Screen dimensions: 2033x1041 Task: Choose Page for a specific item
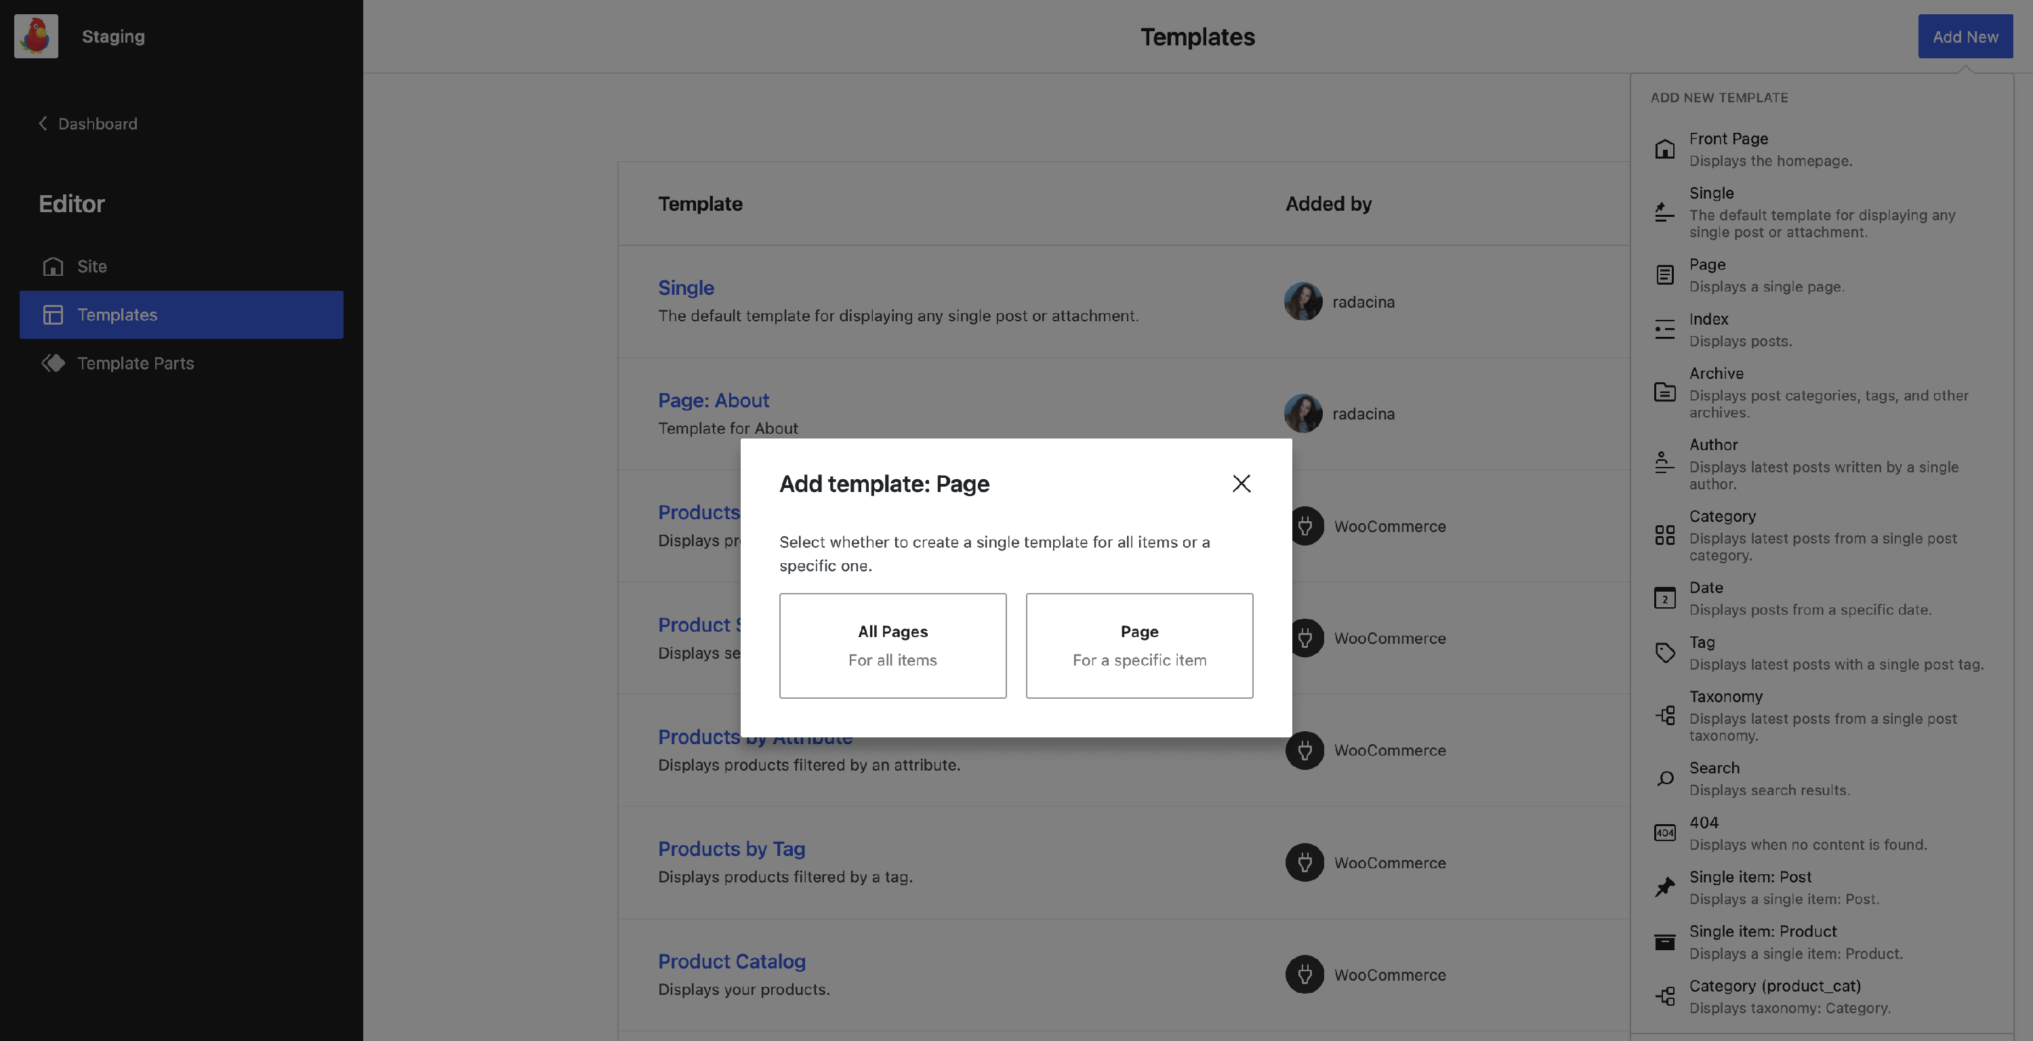pos(1139,645)
